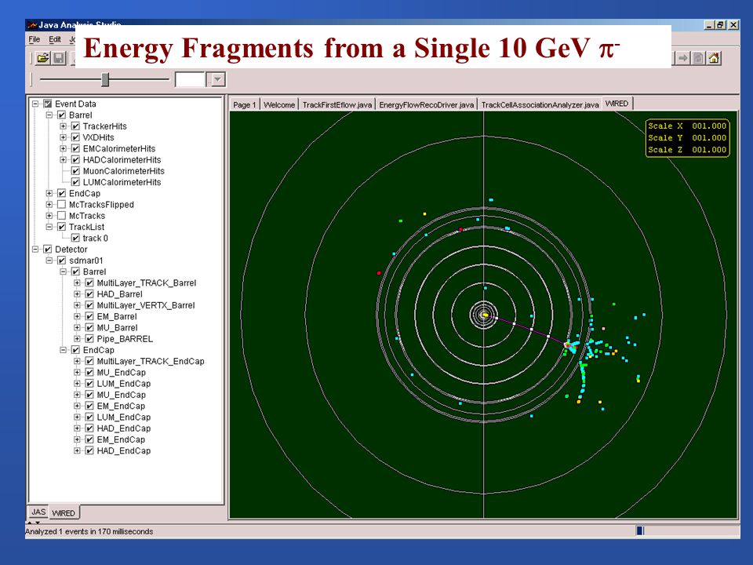Image resolution: width=753 pixels, height=565 pixels.
Task: Open the EnergyFlowRecoDriver.java tab
Action: (426, 104)
